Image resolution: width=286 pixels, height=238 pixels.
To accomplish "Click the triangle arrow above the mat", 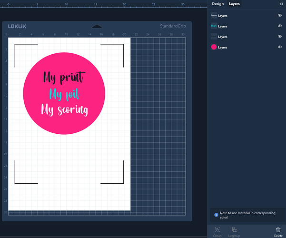I will pos(97,26).
